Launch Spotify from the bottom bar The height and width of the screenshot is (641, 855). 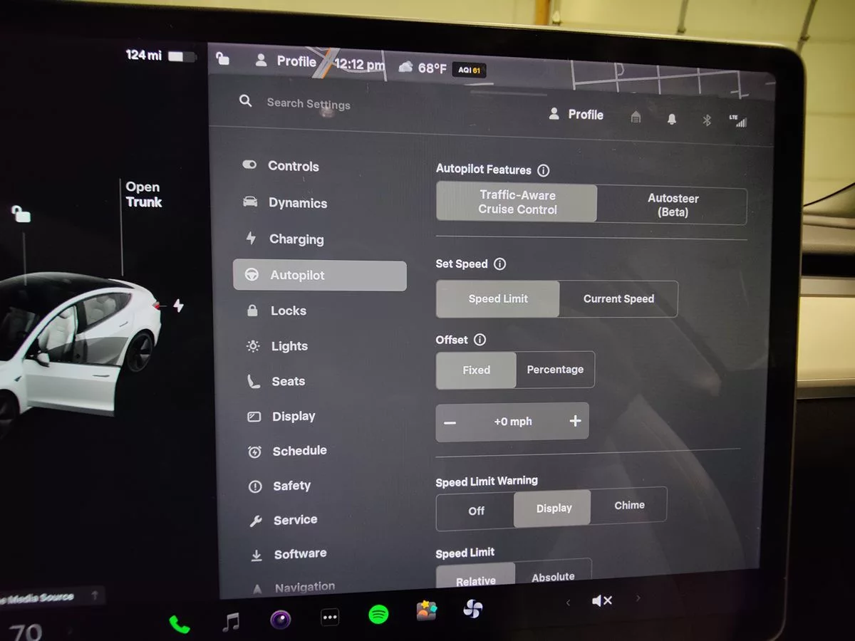point(378,615)
